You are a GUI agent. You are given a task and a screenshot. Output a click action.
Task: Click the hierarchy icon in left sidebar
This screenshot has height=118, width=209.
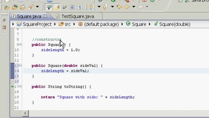[x=4, y=28]
